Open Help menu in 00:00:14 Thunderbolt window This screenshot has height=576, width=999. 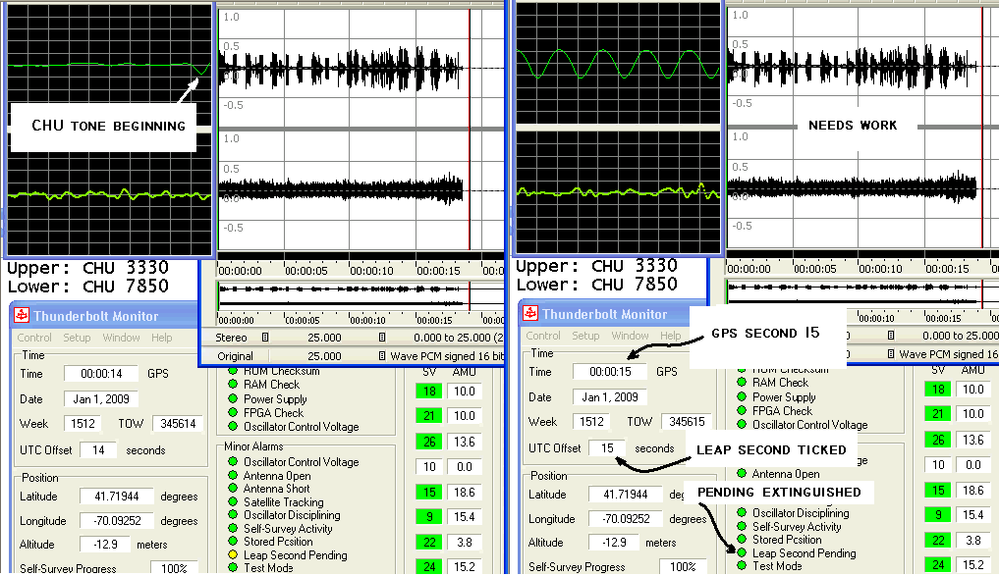162,338
